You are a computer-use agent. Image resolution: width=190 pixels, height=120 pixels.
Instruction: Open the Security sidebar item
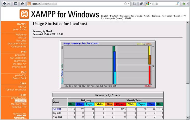tap(21, 41)
